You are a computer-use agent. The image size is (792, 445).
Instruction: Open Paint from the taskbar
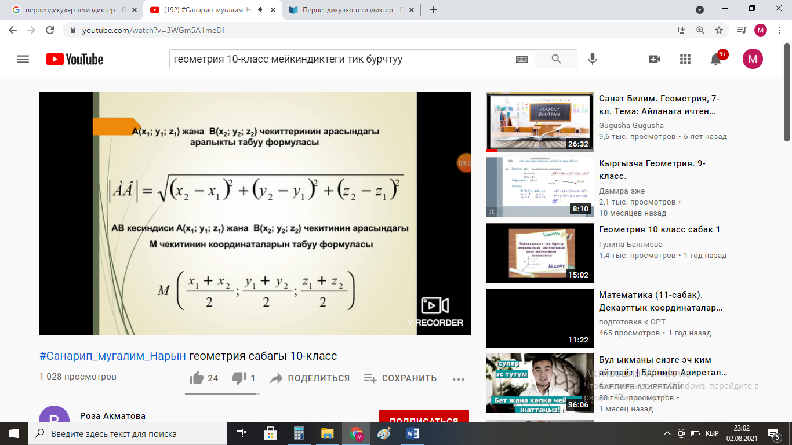(384, 433)
